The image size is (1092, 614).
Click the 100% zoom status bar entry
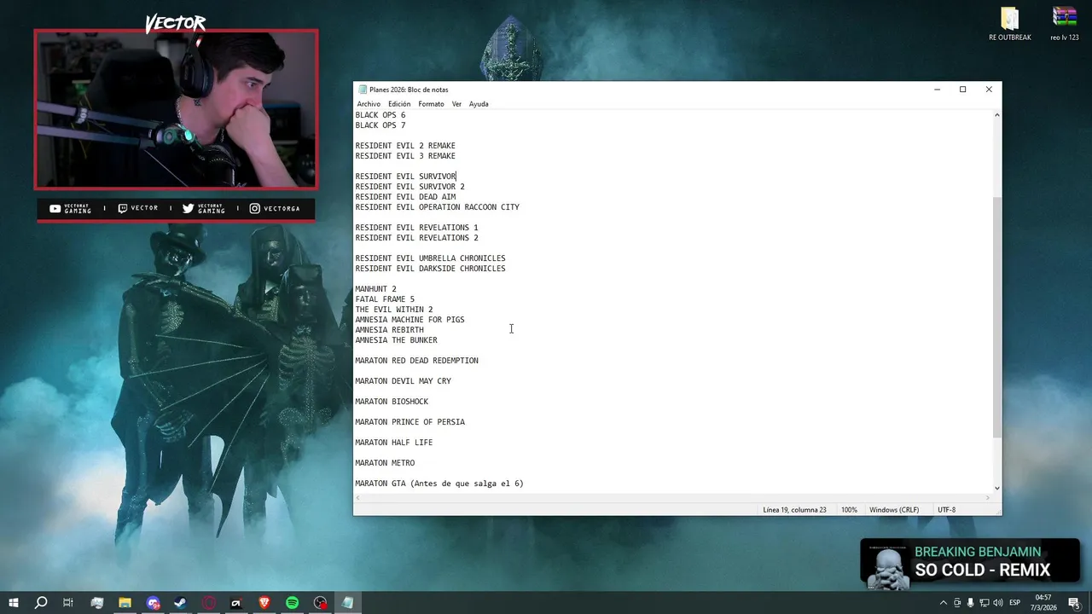click(x=850, y=510)
